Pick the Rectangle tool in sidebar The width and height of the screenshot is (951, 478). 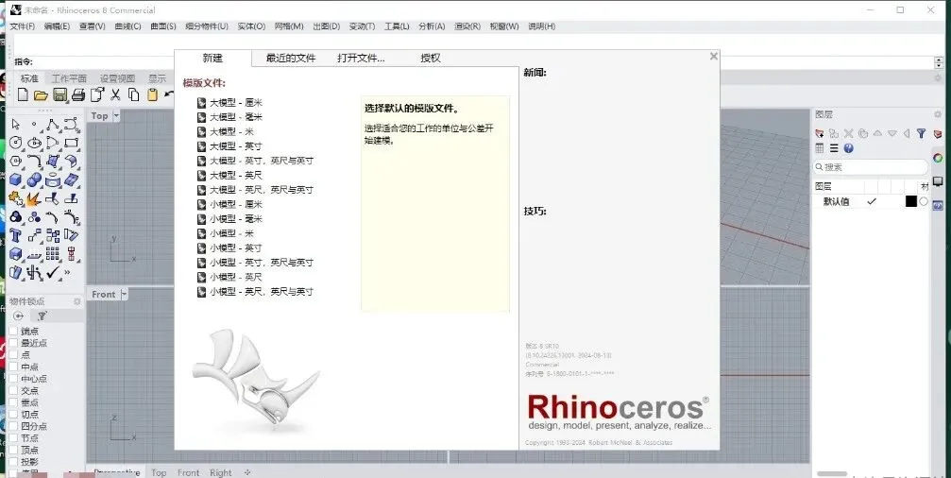pos(71,144)
